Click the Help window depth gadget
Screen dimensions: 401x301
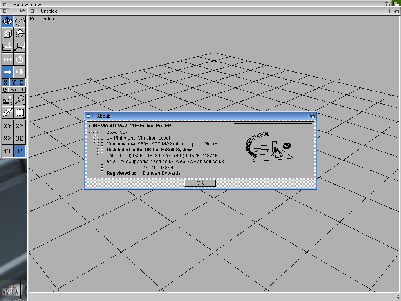tap(387, 4)
